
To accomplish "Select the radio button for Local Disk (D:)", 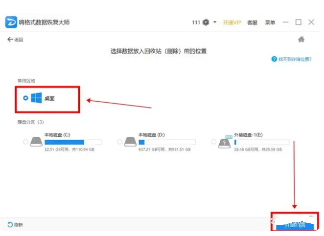I will [x=119, y=142].
